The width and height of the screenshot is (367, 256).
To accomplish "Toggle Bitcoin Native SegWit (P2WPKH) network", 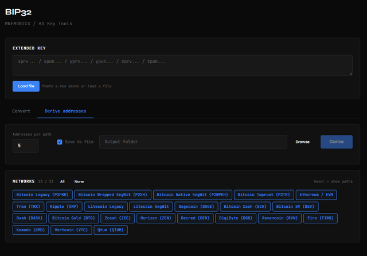I will pos(193,195).
